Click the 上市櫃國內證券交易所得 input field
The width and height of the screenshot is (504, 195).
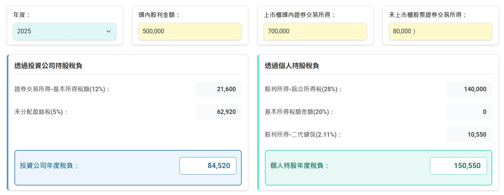[315, 31]
